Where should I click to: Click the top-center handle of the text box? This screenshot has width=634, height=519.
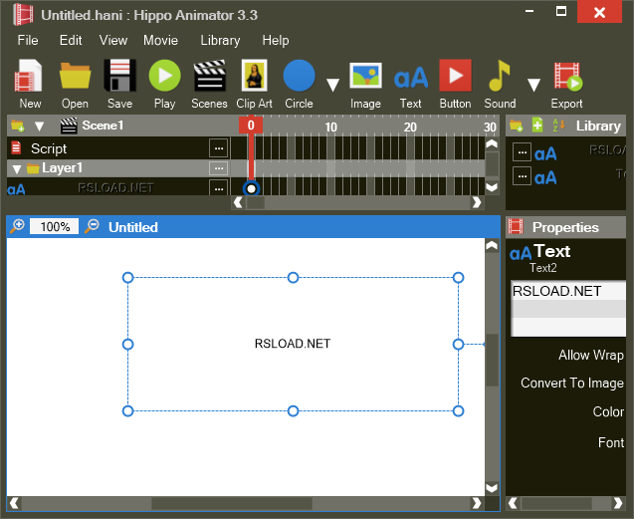[x=294, y=277]
